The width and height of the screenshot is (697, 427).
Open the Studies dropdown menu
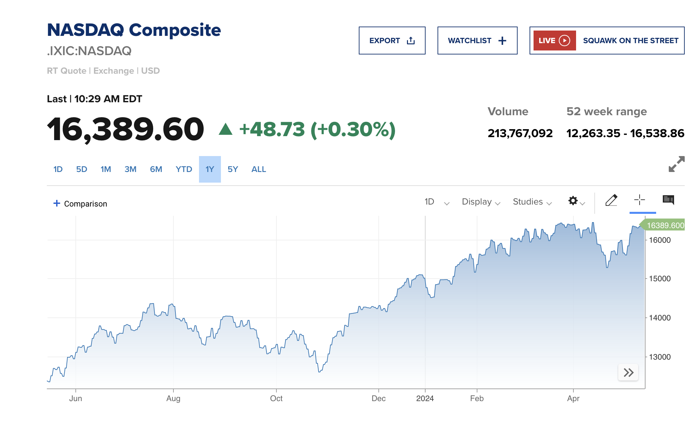(532, 202)
